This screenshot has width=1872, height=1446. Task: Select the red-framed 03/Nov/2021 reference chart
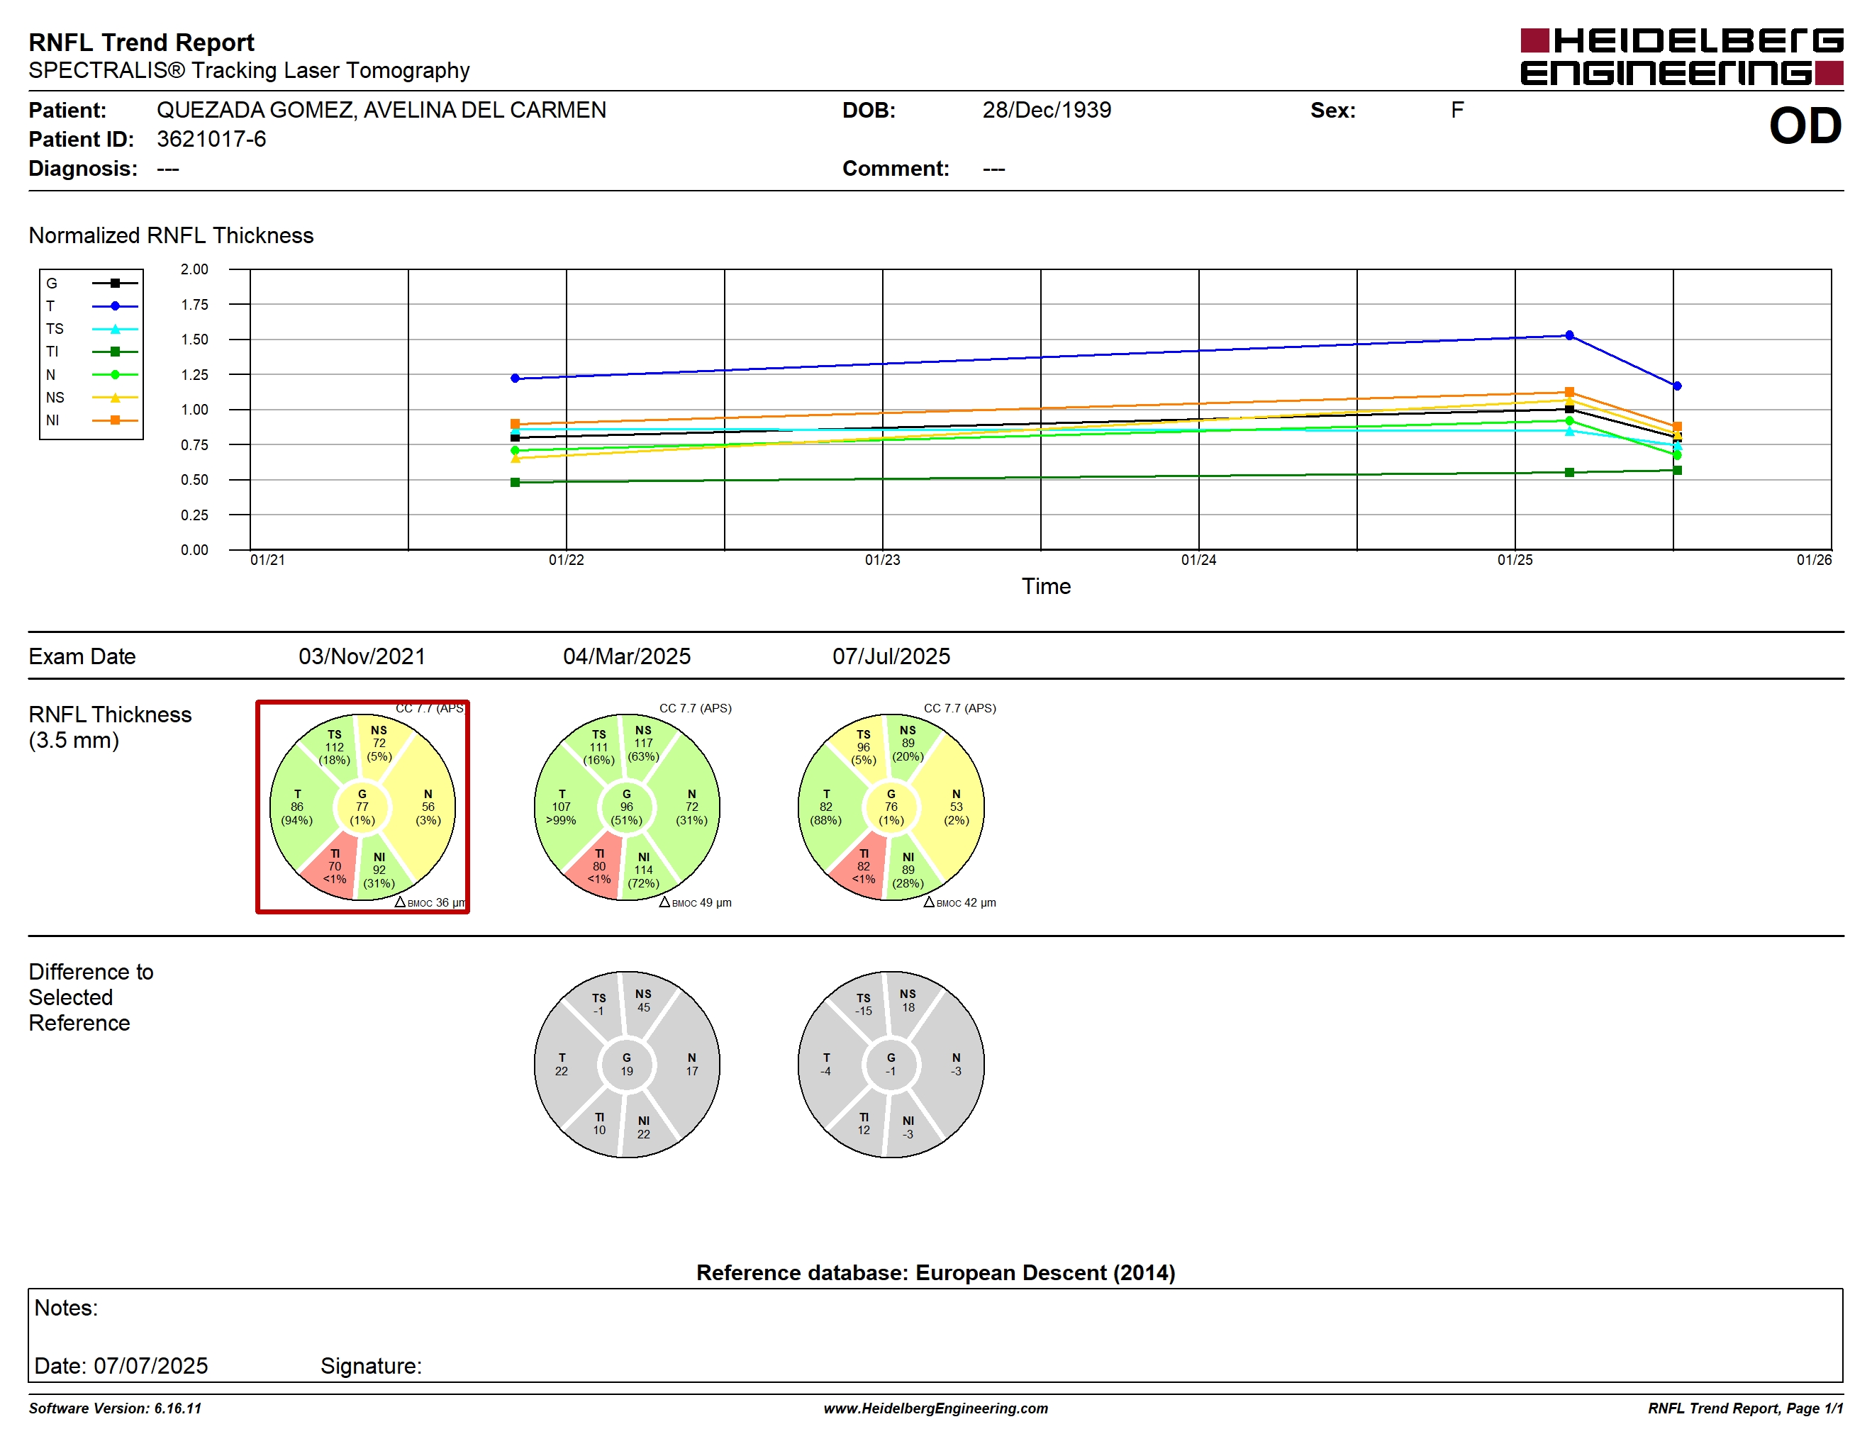coord(362,807)
